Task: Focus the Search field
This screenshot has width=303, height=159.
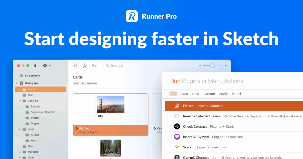Action: 148,65
